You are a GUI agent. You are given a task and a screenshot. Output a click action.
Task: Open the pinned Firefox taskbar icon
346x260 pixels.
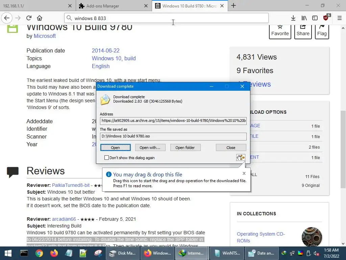point(54,253)
